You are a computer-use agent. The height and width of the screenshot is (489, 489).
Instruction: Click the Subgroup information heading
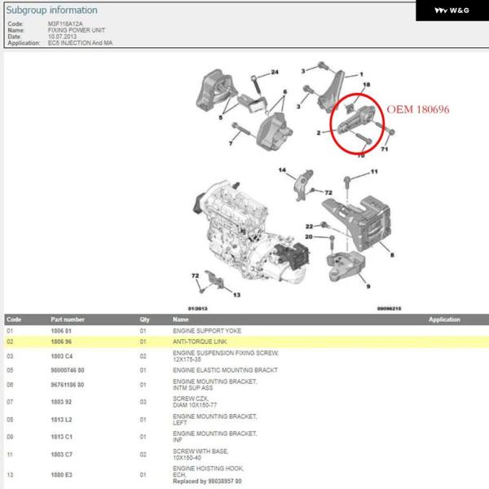click(51, 11)
